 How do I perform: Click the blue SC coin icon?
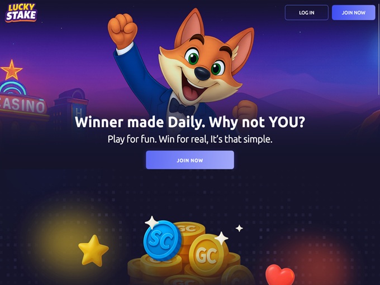[163, 240]
